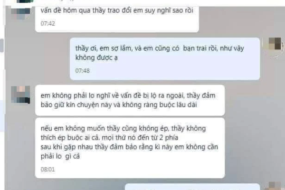Viewport: 285px width, 190px height.
Task: Click the 08:01 timestamp
Action: (x=47, y=170)
